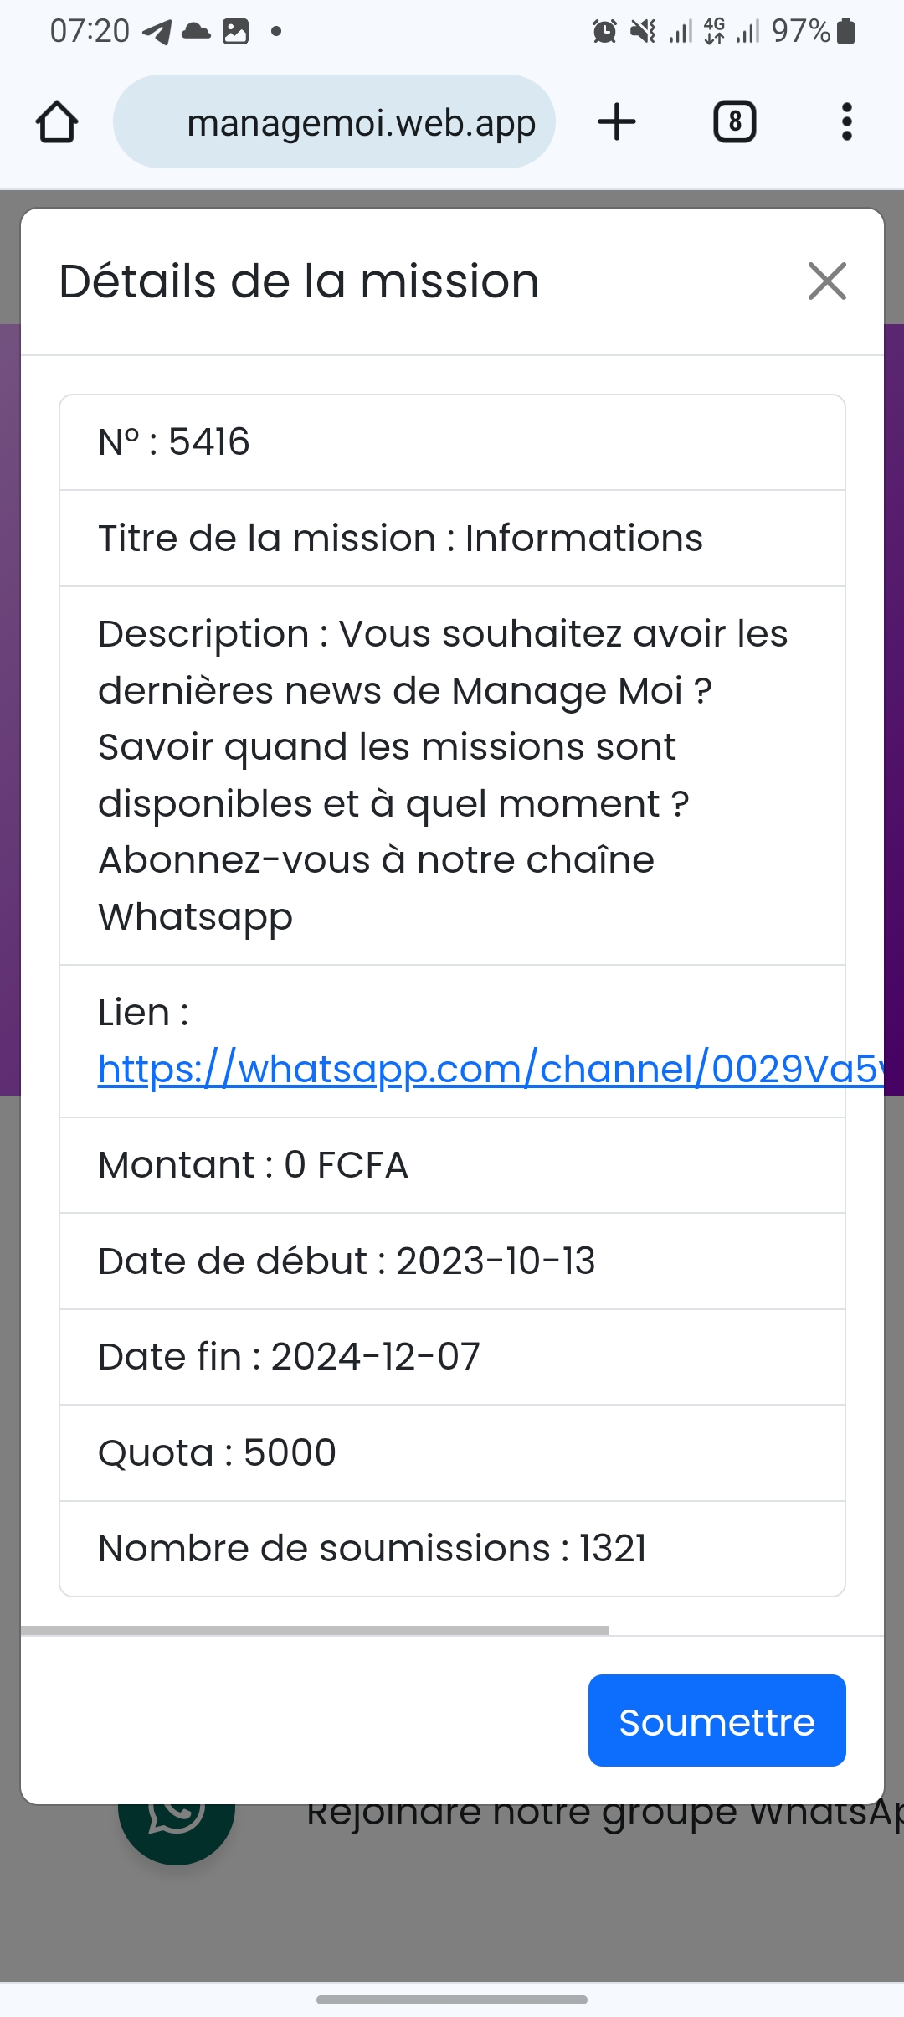Tap the browser home icon
This screenshot has height=2017, width=904.
pos(57,122)
